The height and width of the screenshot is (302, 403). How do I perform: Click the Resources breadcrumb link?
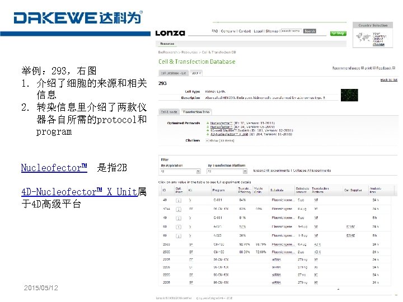[x=190, y=53]
